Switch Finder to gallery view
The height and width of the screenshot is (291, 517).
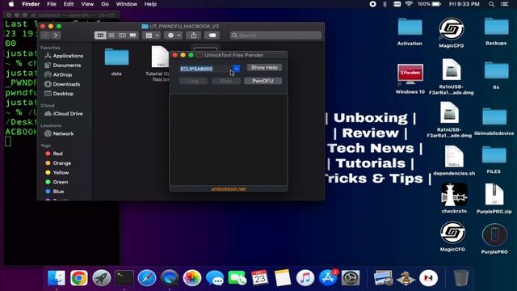pyautogui.click(x=132, y=36)
